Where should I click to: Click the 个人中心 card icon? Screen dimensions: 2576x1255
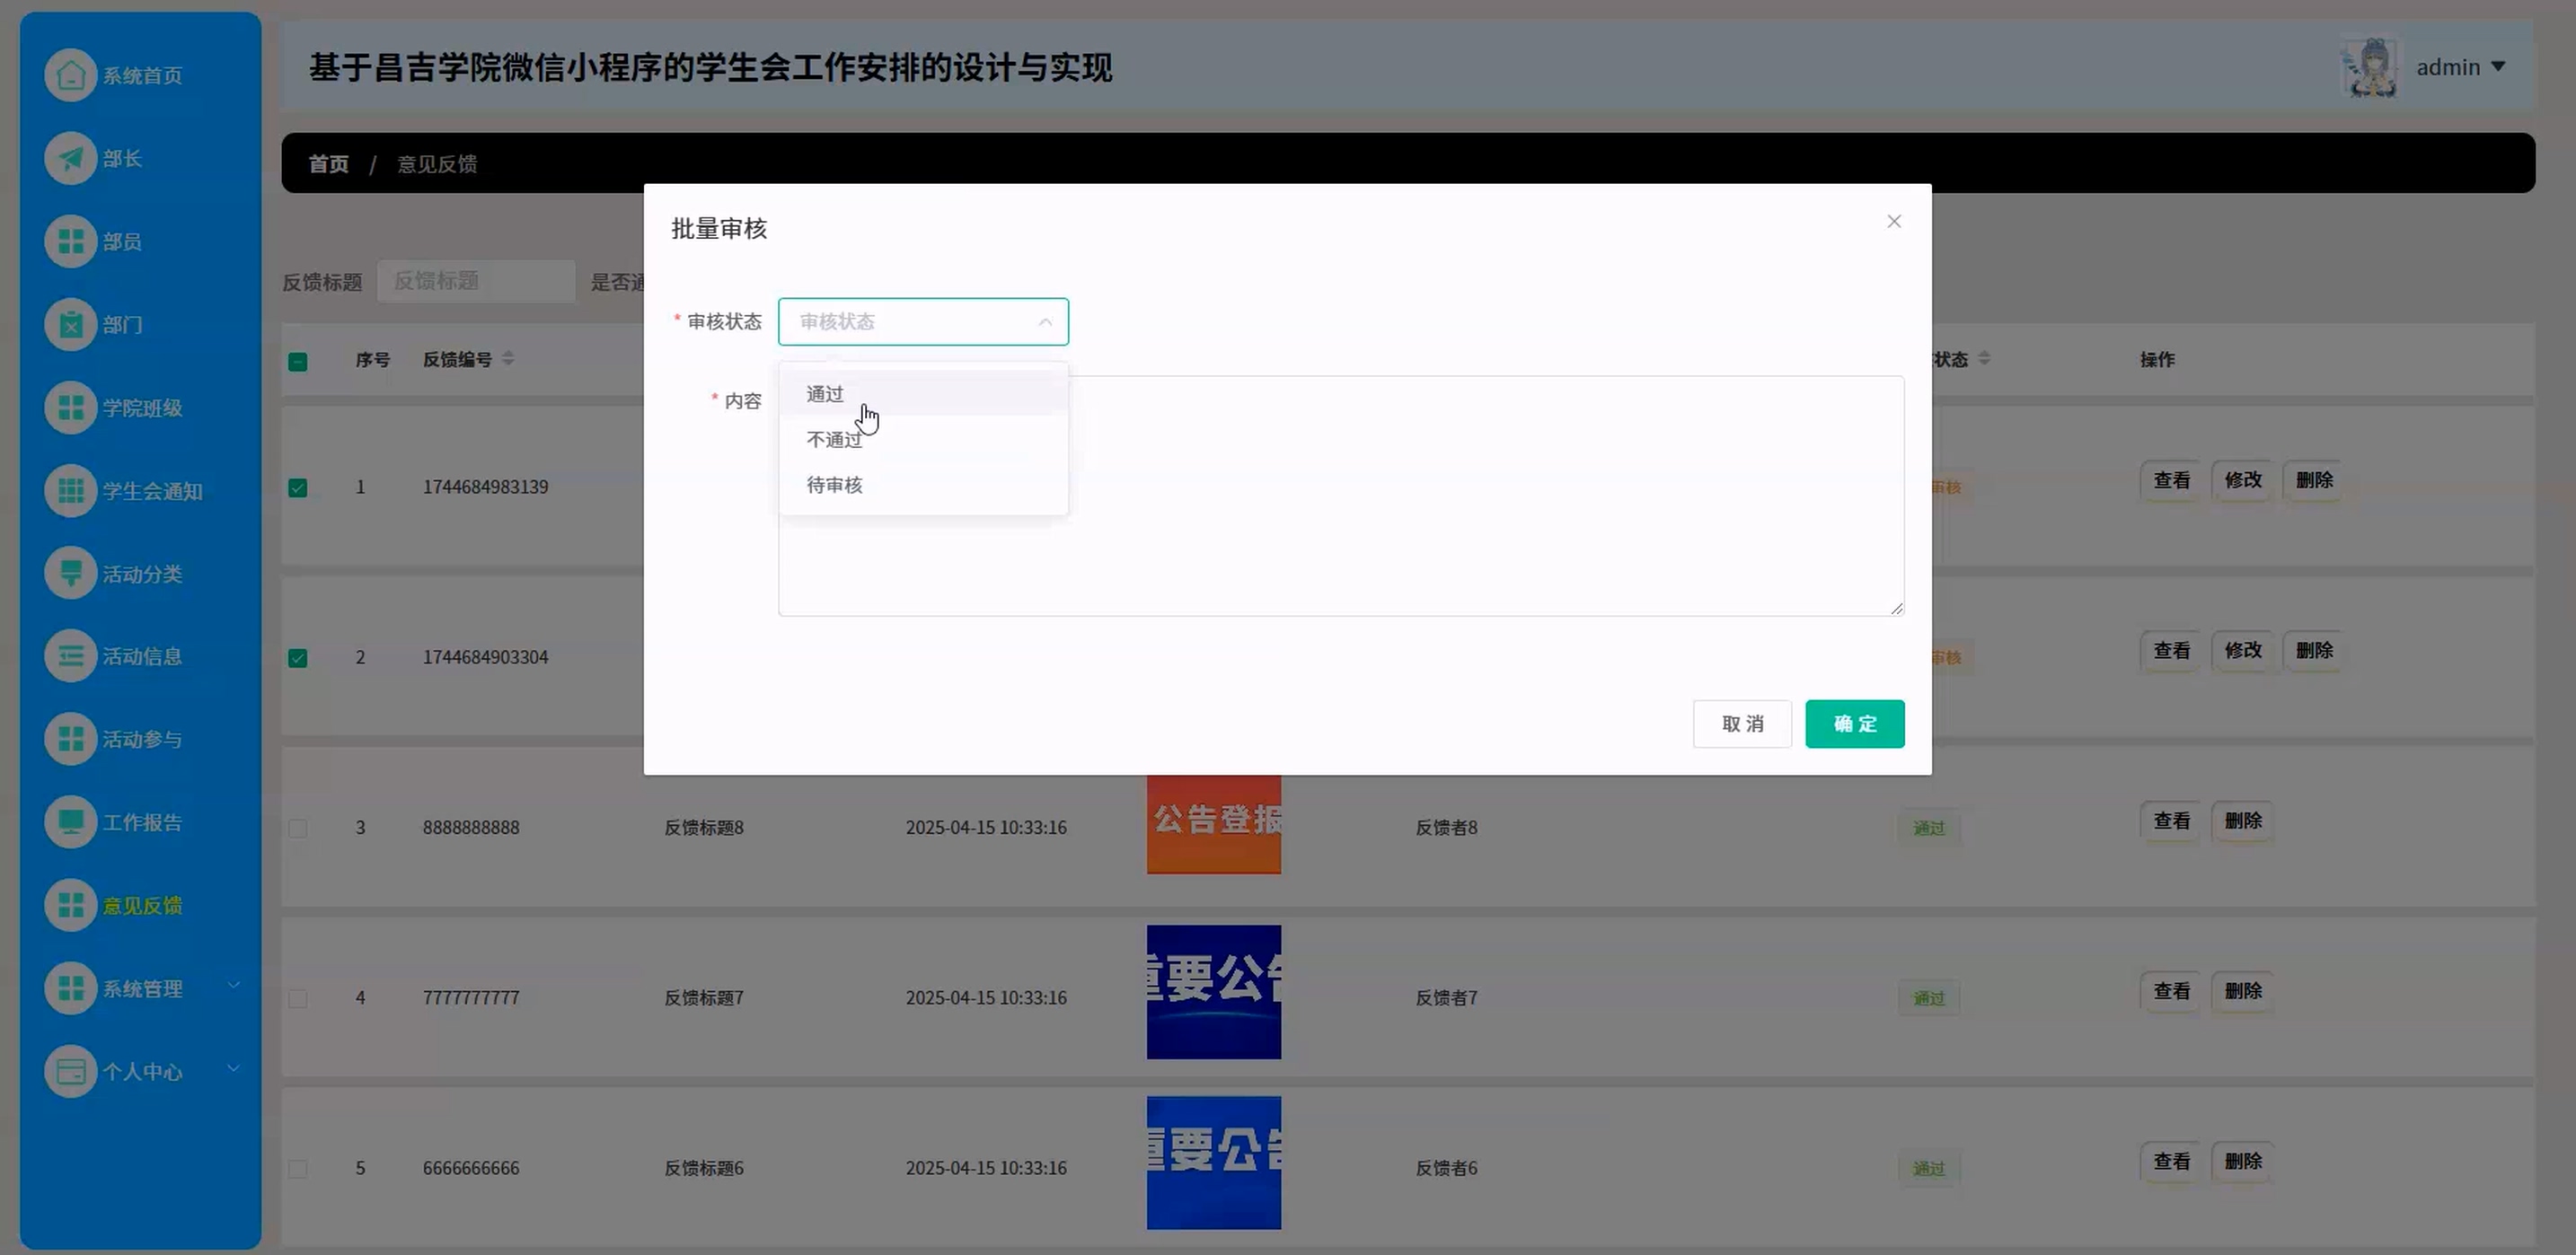(70, 1071)
